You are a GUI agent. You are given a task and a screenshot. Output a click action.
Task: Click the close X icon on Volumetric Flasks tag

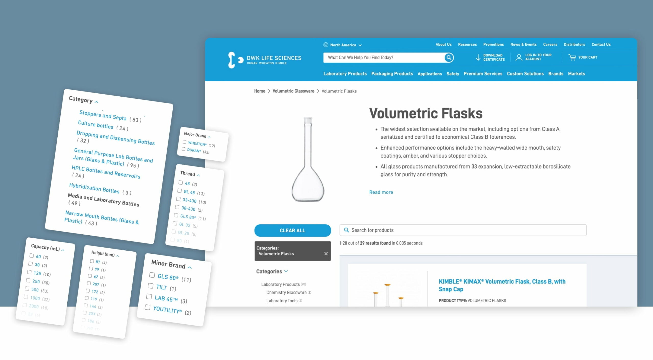click(x=326, y=253)
